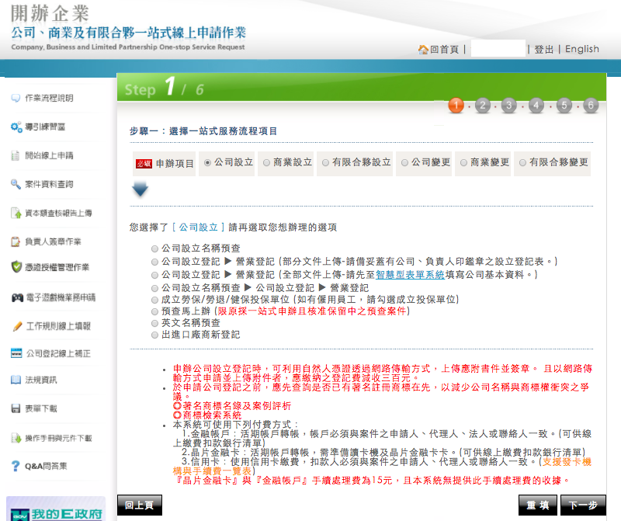Image resolution: width=621 pixels, height=521 pixels.
Task: Choose the 公司設立名稱預查 radio option
Action: [155, 248]
